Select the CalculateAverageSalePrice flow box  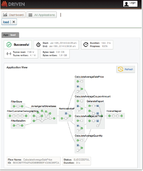(80, 86)
